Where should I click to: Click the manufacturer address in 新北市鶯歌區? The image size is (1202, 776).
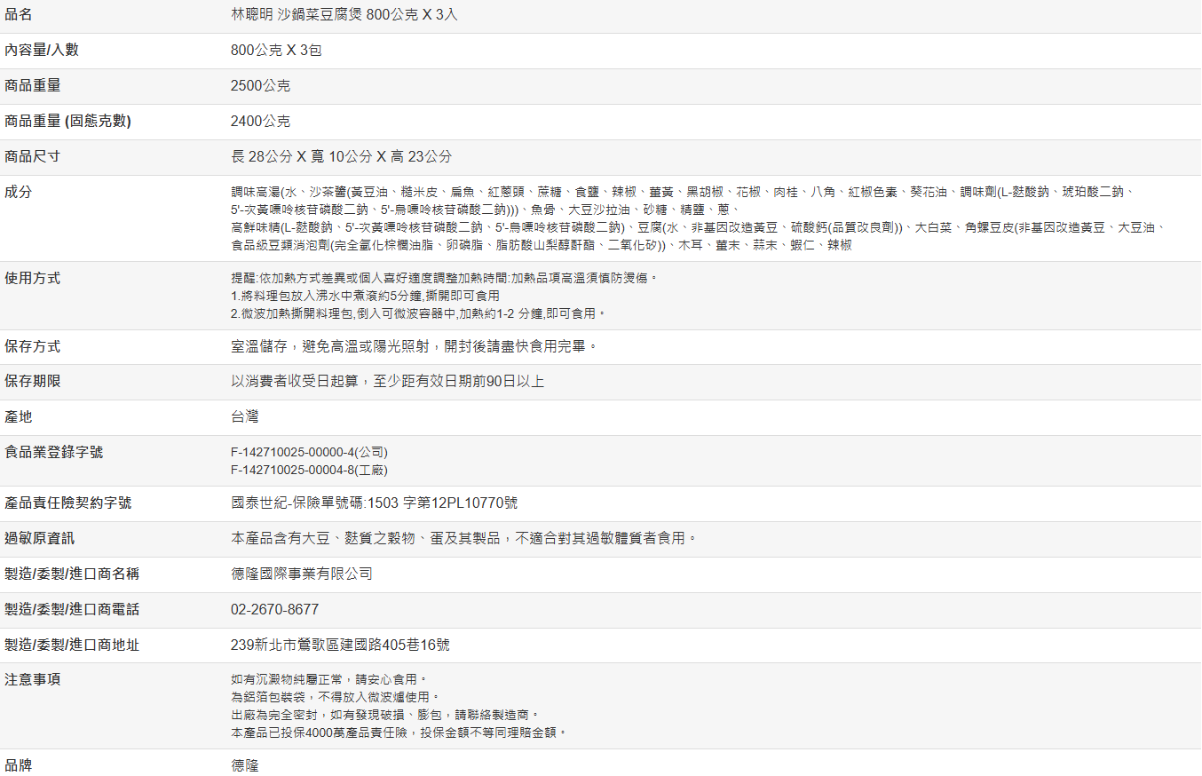click(x=340, y=645)
